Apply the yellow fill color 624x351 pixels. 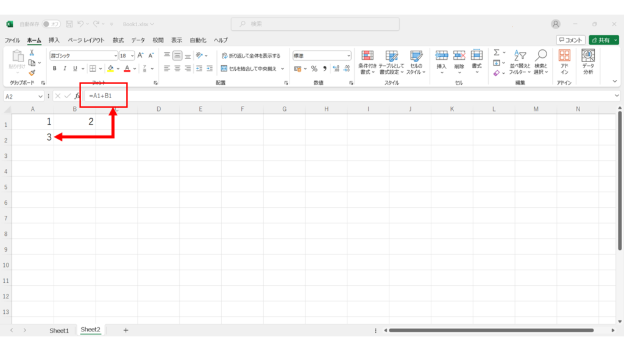tap(111, 68)
